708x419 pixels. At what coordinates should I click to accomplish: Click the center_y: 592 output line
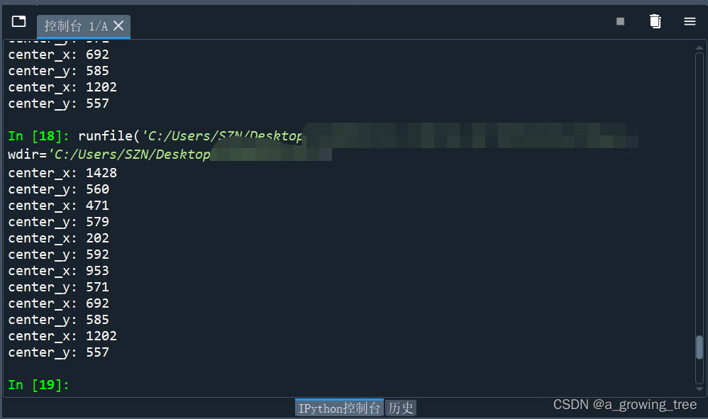point(59,254)
